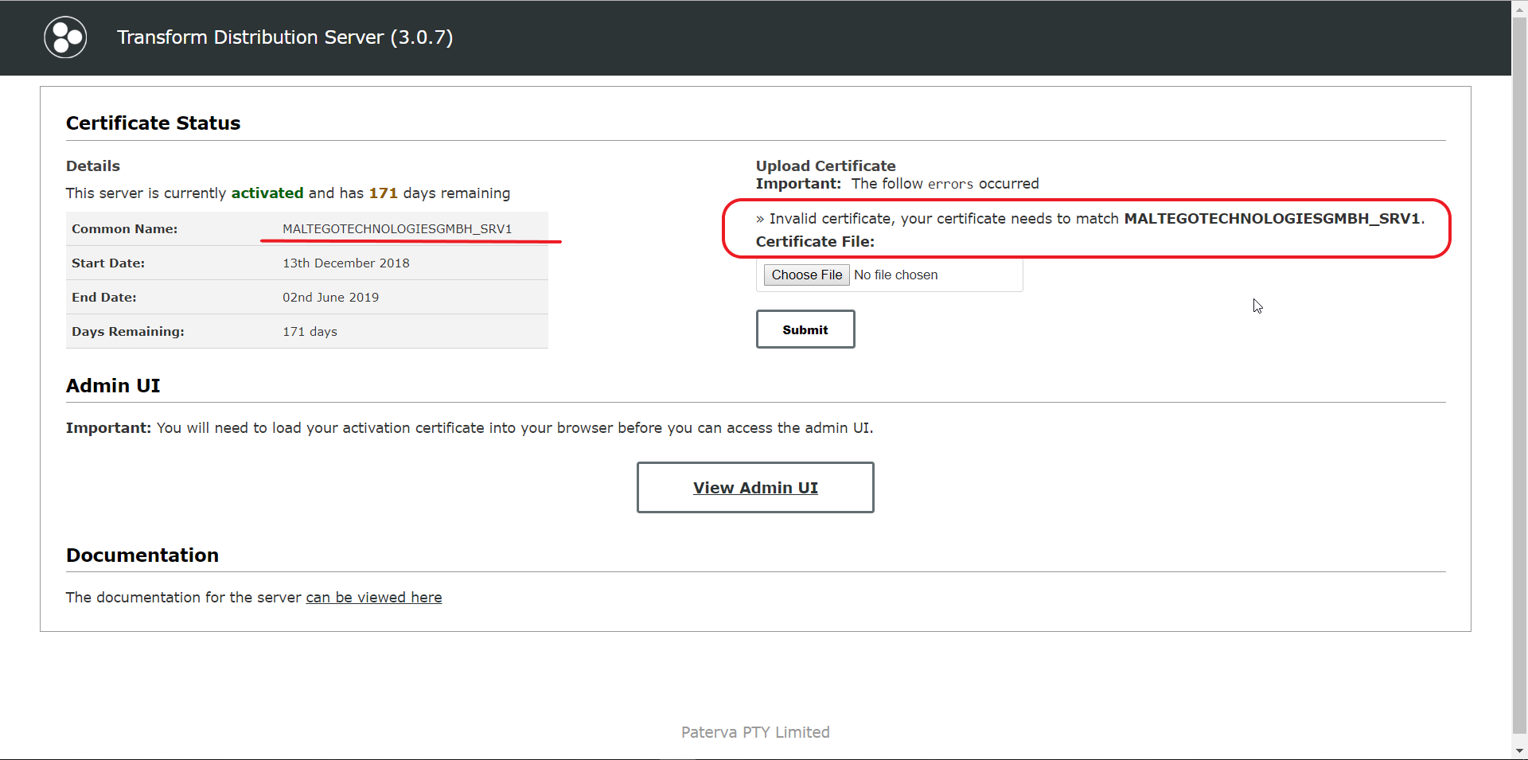Select the Common Name value MALTEGOTECHNOLOGIESGMBH_SRV1
Screen dimensions: 1528x760
click(397, 229)
